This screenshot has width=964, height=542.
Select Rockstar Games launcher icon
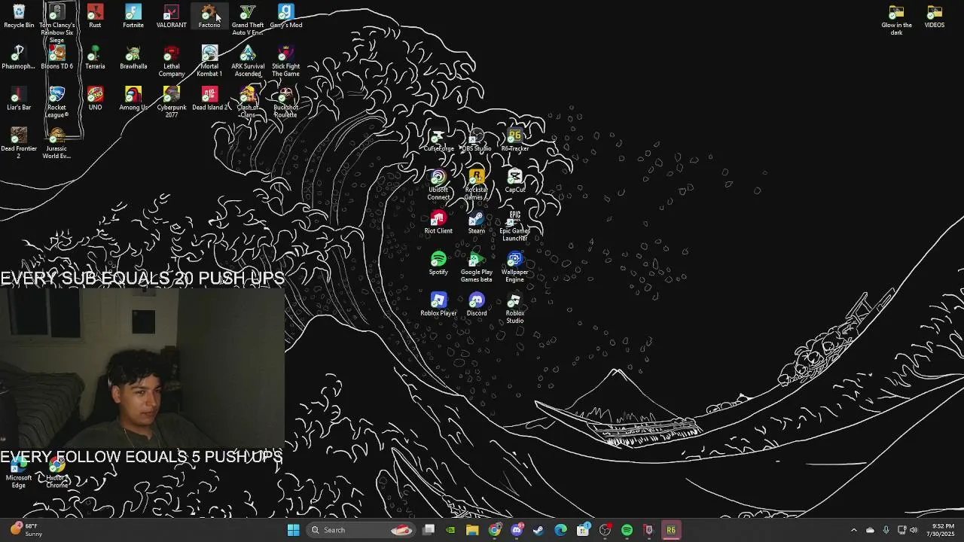point(476,184)
